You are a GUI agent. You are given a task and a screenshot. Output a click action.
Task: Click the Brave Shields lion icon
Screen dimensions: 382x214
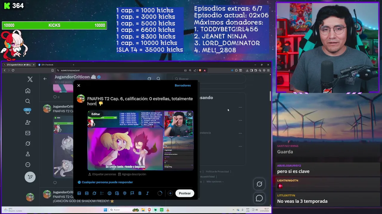click(200, 70)
